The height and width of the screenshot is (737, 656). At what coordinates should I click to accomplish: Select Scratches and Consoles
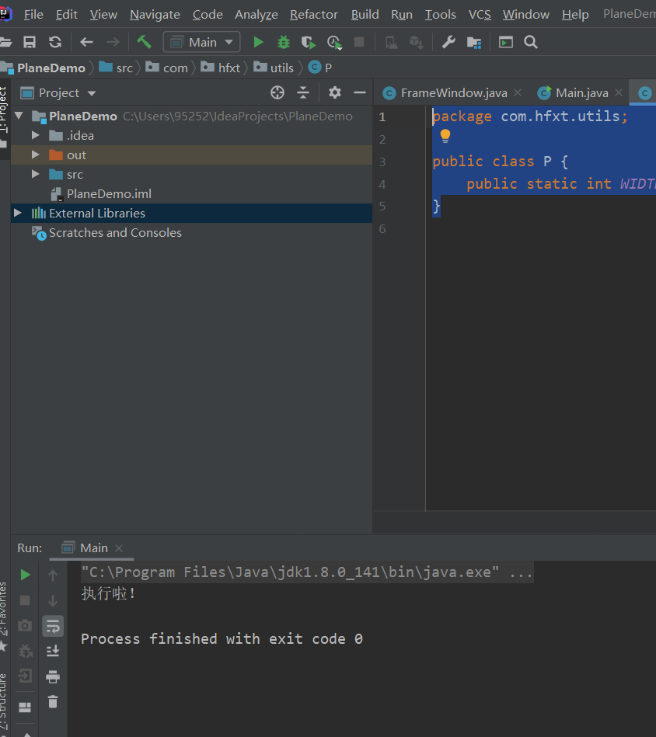115,233
